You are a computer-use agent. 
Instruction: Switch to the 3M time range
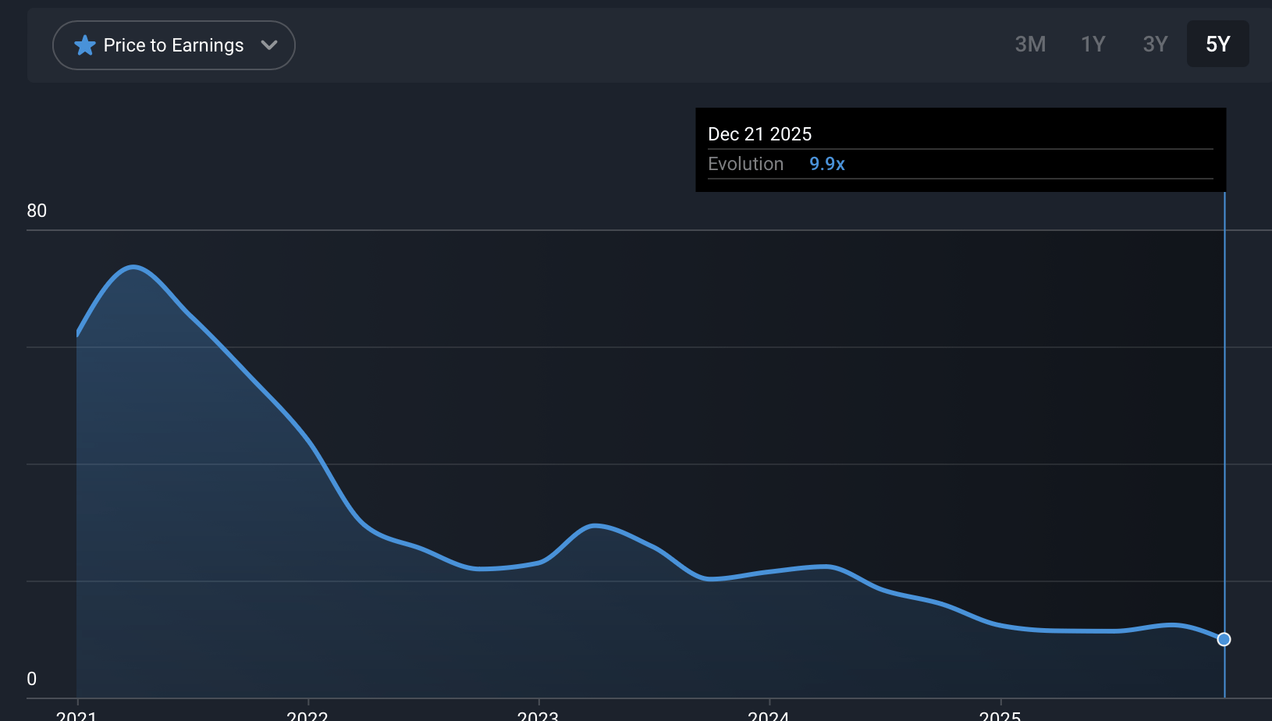(1030, 44)
